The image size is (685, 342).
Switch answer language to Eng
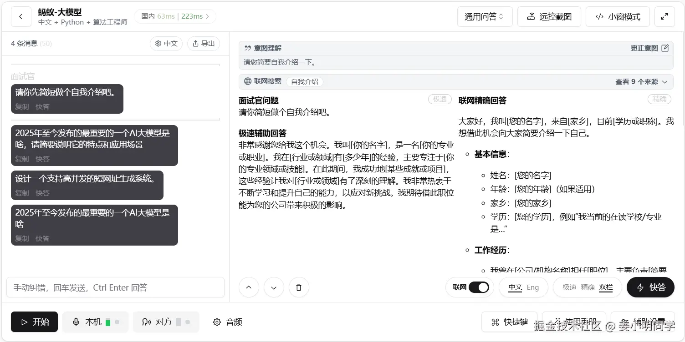tap(533, 287)
